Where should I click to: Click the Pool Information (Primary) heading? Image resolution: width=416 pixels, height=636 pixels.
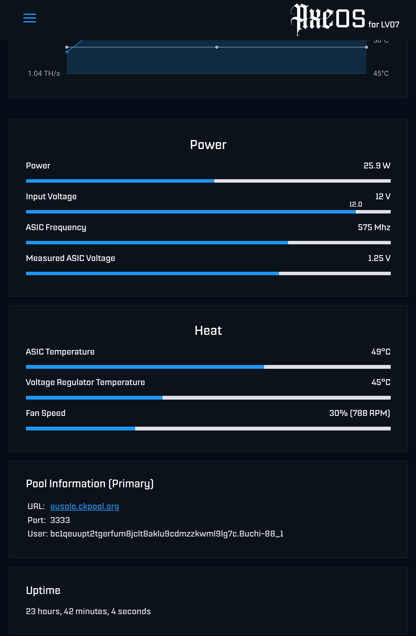(x=90, y=483)
